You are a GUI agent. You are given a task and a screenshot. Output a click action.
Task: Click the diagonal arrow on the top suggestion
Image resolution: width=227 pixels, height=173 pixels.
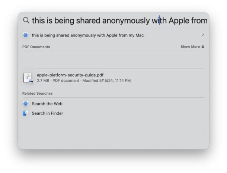pyautogui.click(x=202, y=35)
